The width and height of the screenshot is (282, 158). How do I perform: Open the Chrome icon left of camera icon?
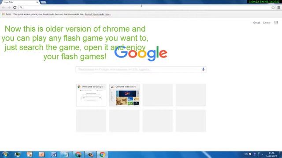pyautogui.click(x=78, y=154)
